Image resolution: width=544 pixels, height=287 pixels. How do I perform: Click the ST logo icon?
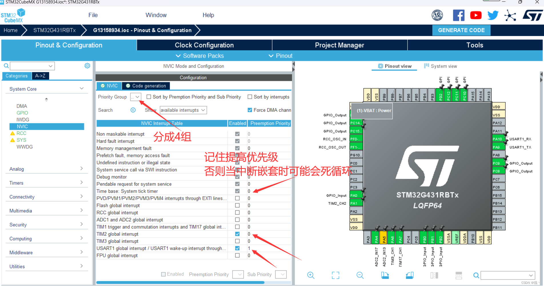click(x=533, y=15)
